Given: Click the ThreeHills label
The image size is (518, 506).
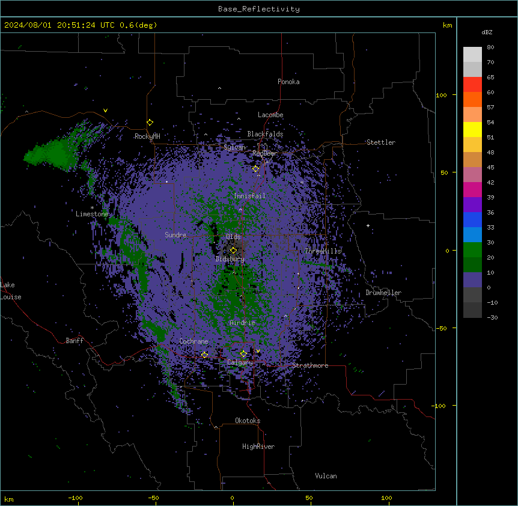Looking at the screenshot, I should (323, 251).
